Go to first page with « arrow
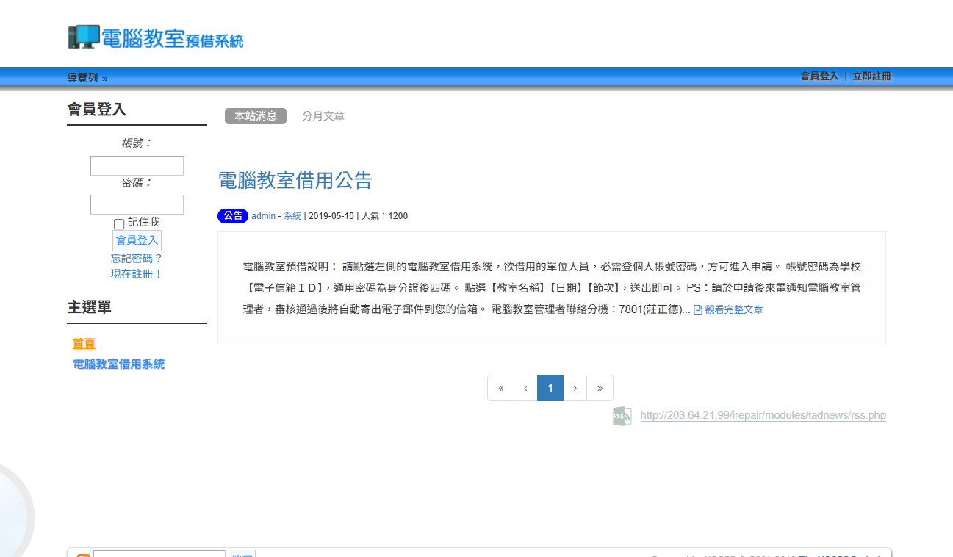Image resolution: width=953 pixels, height=557 pixels. 500,388
